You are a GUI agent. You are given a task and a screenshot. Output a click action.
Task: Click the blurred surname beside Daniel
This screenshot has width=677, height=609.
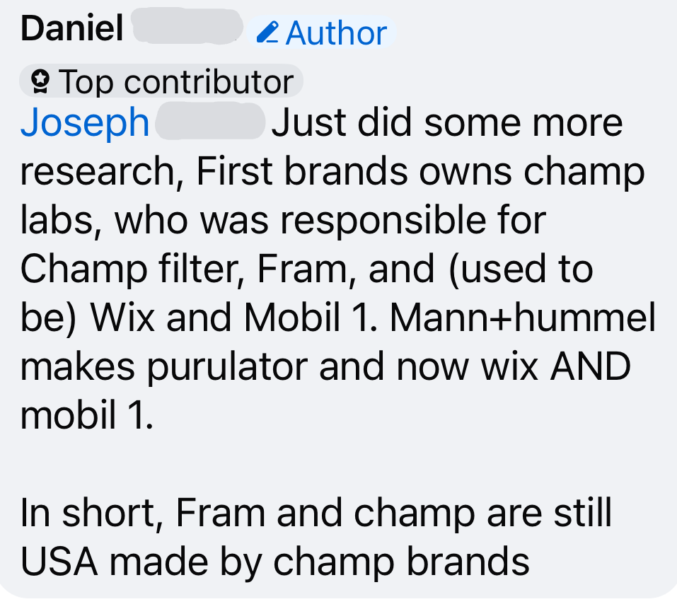(187, 25)
